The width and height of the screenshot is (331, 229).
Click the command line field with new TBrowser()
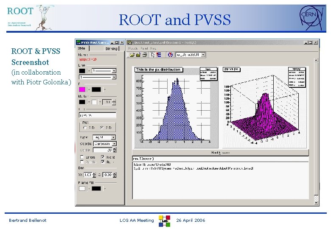[x=220, y=159]
